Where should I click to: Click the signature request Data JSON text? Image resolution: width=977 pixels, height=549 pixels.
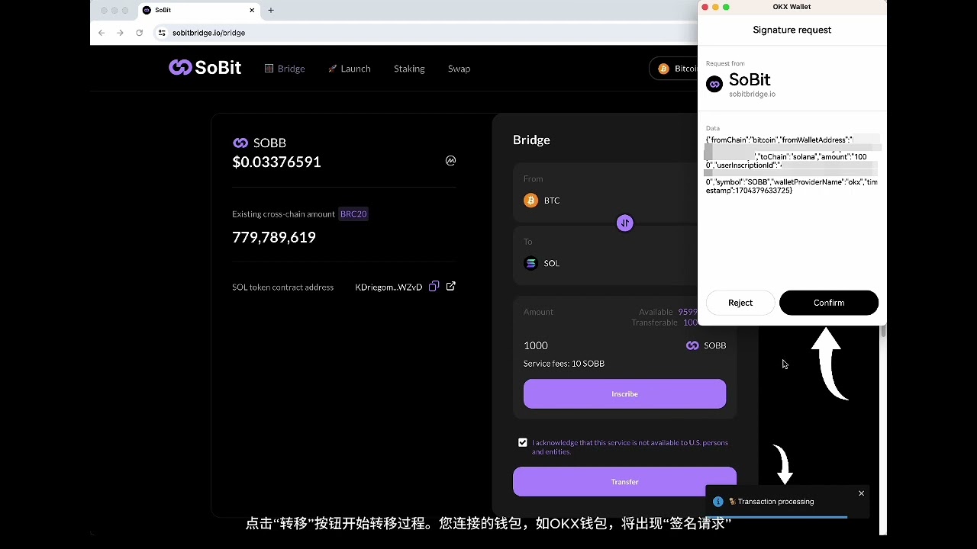pyautogui.click(x=792, y=165)
